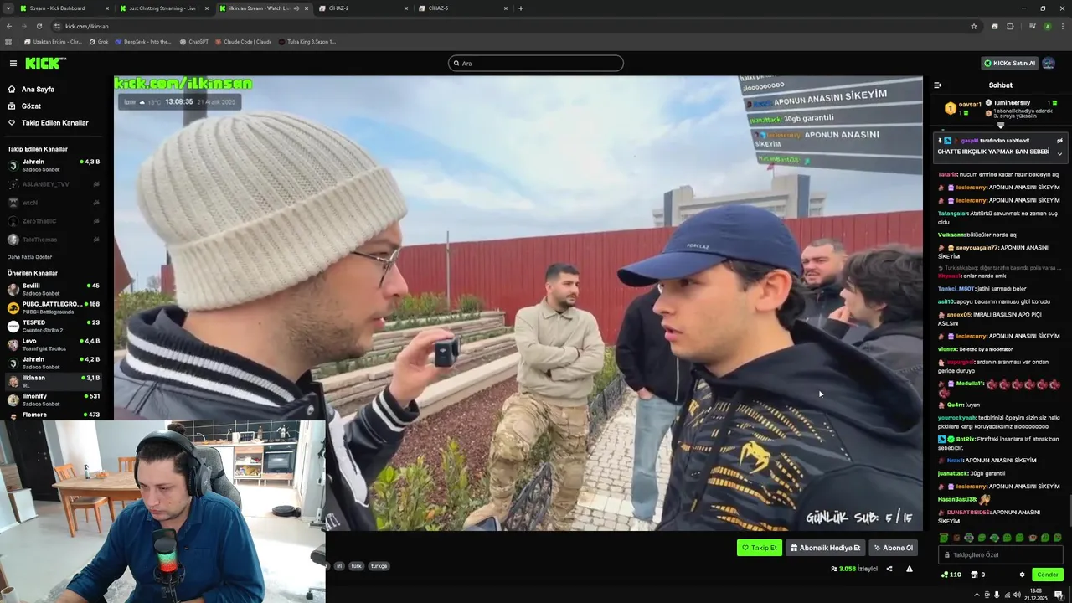1072x603 pixels.
Task: Show hidden system tray icons
Action: coord(977,595)
